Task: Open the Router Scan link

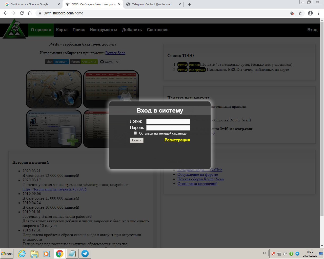Action: (x=115, y=53)
